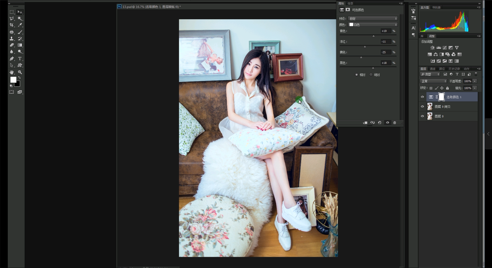Open the Histogram panel flyout menu
This screenshot has width=492, height=268.
coord(478,7)
